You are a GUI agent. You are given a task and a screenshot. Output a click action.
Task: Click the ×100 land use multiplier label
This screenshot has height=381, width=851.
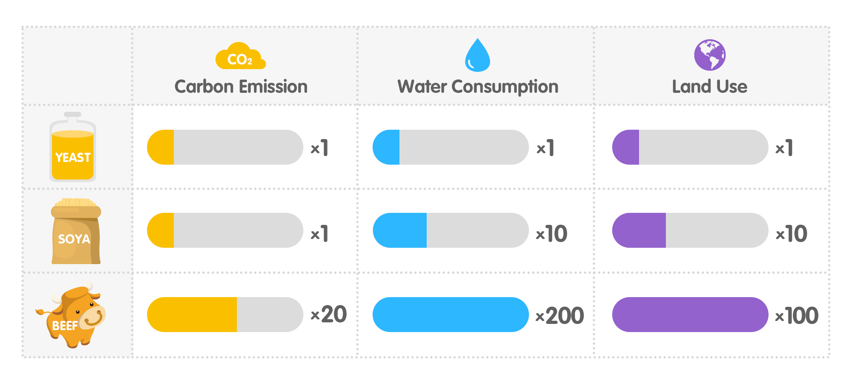coord(797,315)
